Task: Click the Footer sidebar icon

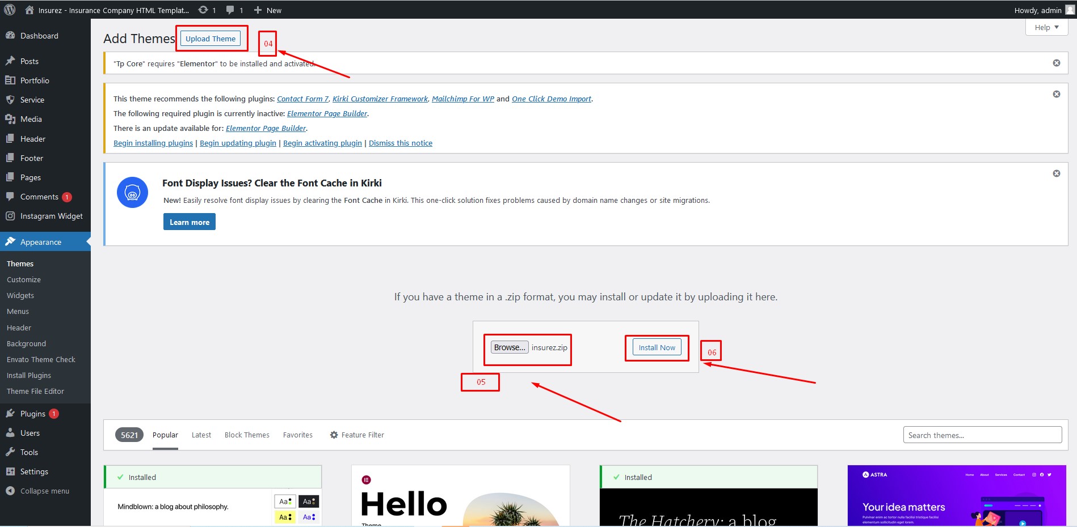Action: [10, 158]
